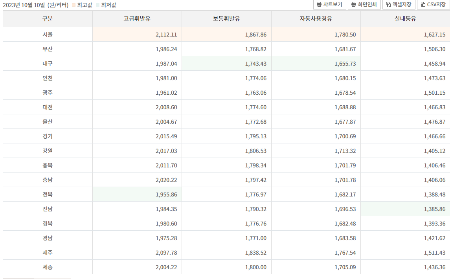
Task: Select the 보통휘발유 column header
Action: point(226,18)
